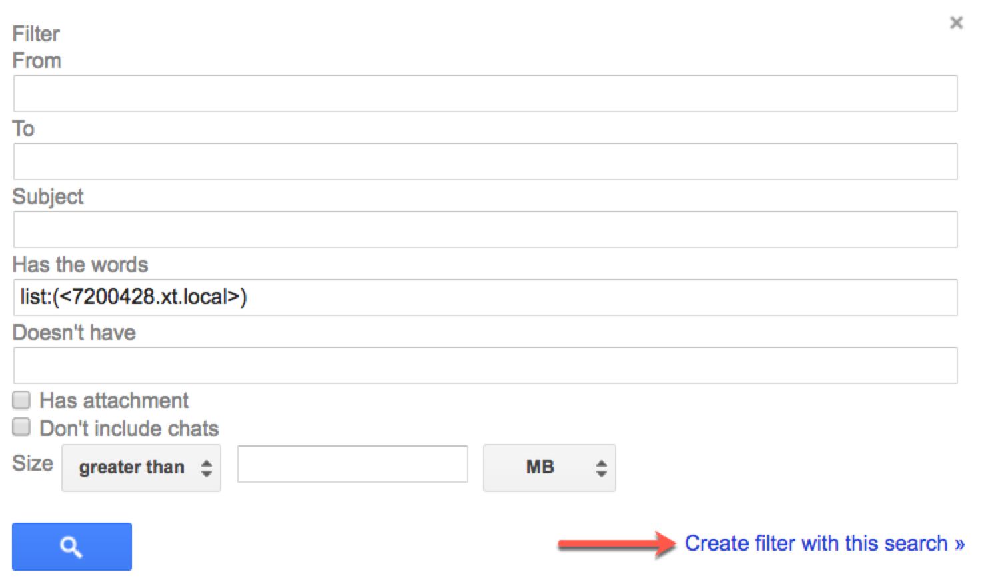The width and height of the screenshot is (982, 580).
Task: Expand the MB size unit dropdown
Action: pos(549,468)
